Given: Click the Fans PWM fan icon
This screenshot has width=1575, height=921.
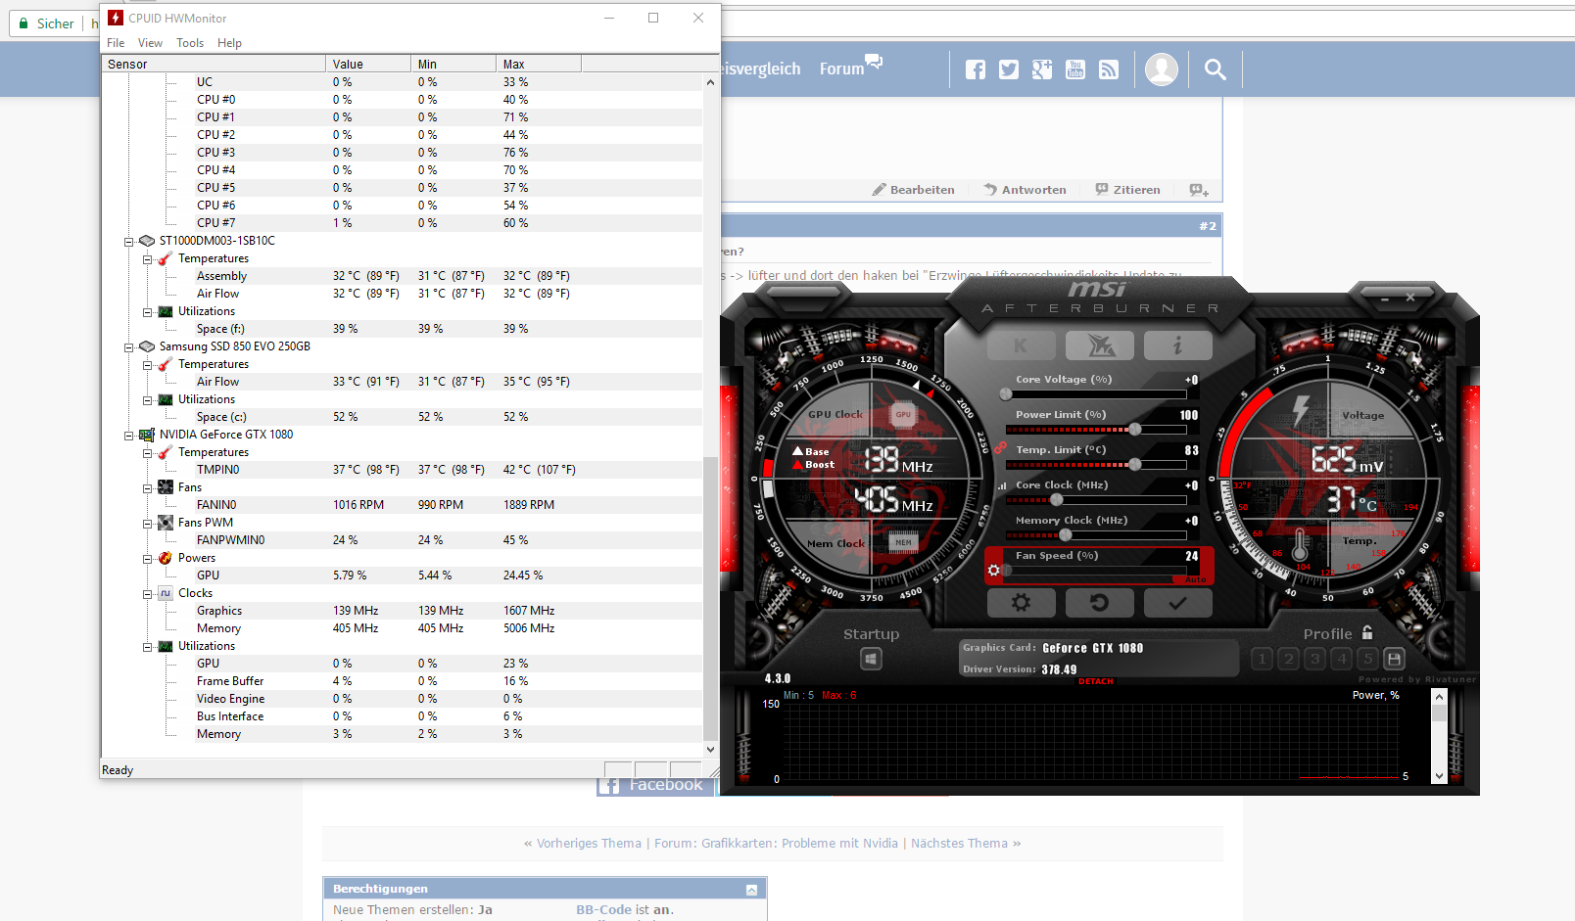Looking at the screenshot, I should [x=166, y=523].
